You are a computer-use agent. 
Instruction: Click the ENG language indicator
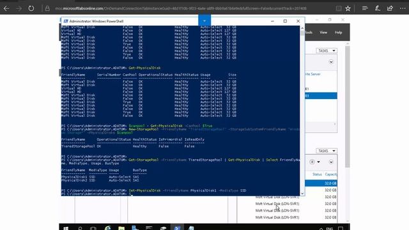[330, 229]
